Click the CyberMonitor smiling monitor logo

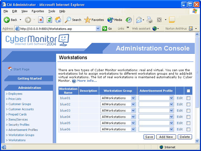click(x=64, y=40)
